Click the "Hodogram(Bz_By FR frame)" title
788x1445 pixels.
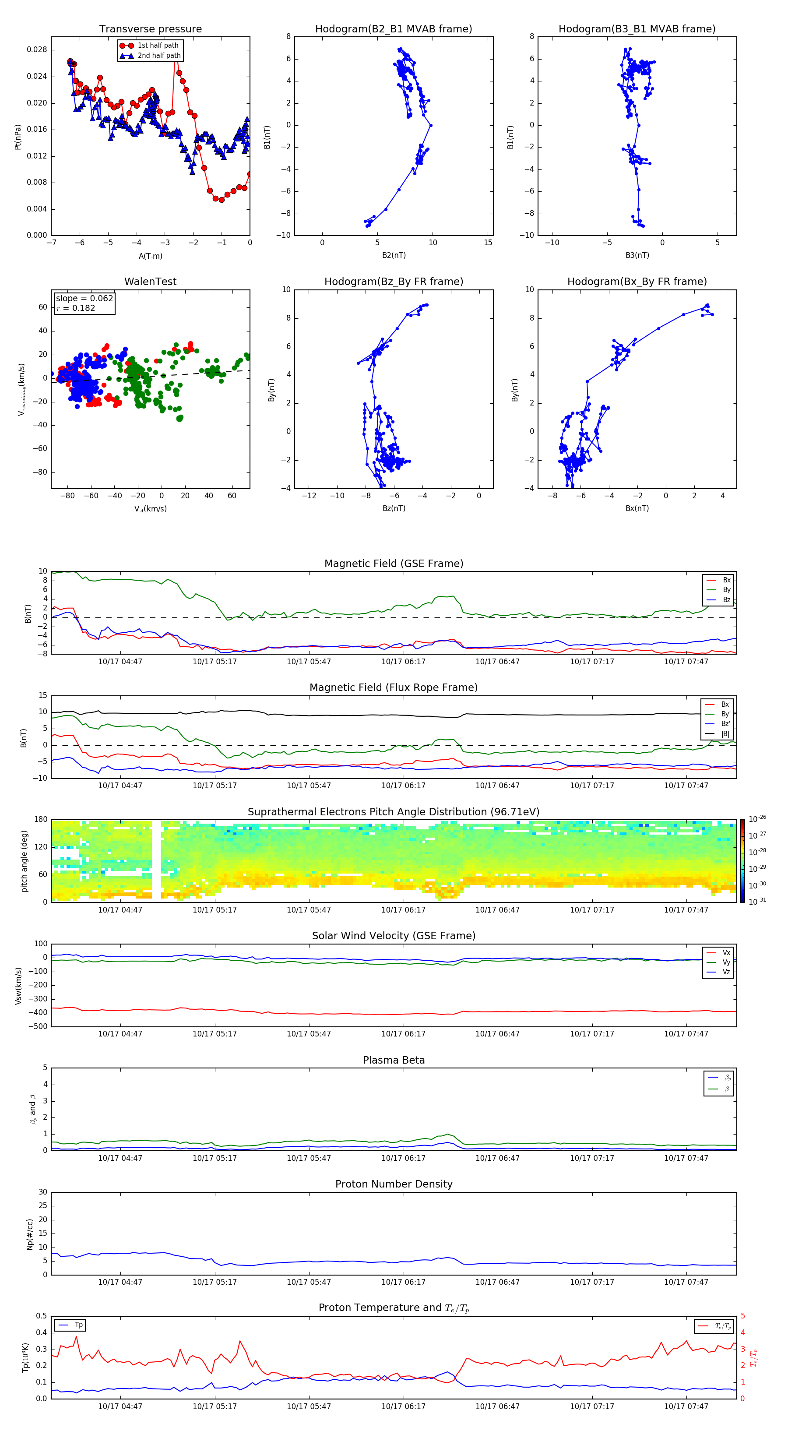coord(394,282)
